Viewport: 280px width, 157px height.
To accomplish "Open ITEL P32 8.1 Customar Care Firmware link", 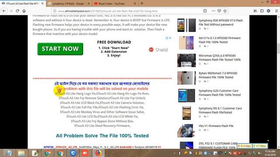I will [217, 145].
